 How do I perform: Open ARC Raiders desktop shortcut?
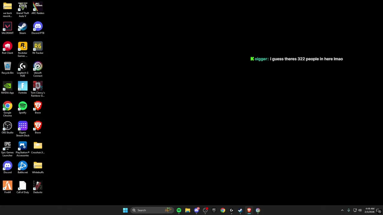tap(38, 8)
